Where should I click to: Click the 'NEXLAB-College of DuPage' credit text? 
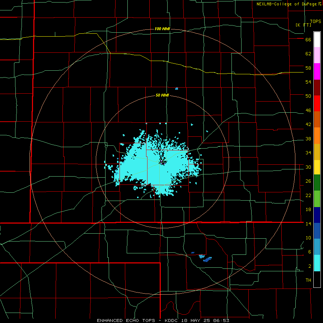[286, 4]
